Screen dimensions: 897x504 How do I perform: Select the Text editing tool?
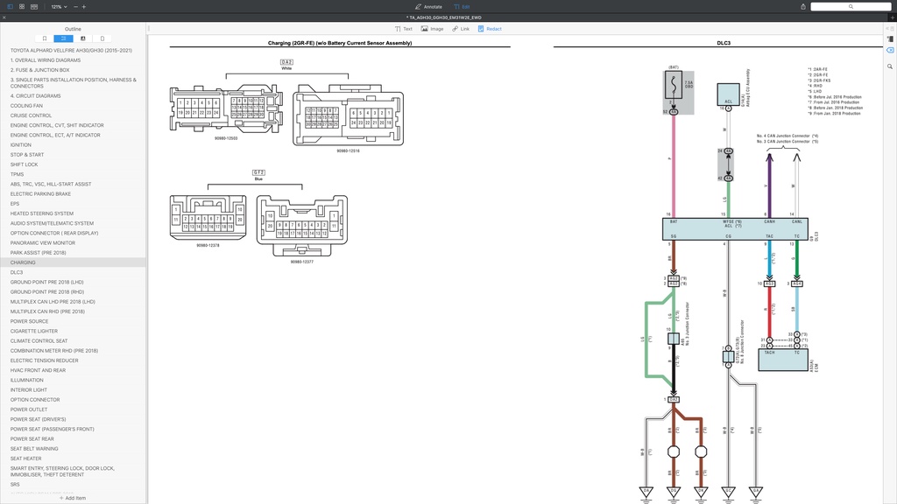tap(403, 29)
